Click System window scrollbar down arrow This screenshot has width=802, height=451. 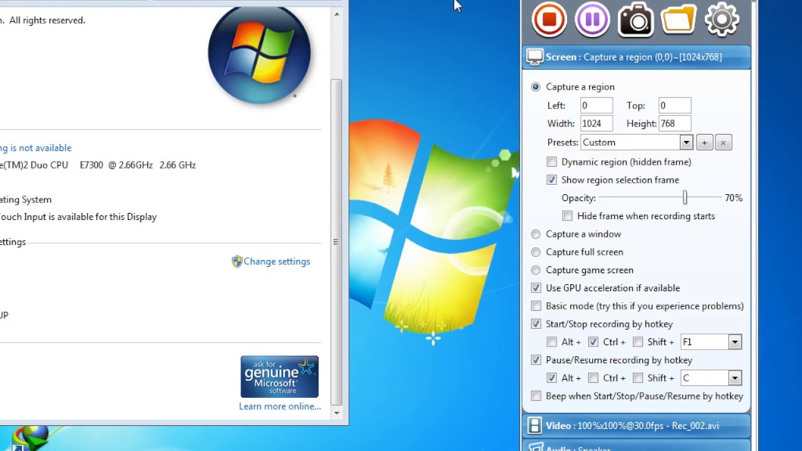tap(336, 413)
